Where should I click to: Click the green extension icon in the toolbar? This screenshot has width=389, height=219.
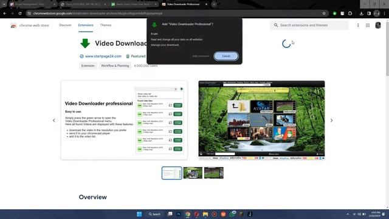click(x=335, y=13)
